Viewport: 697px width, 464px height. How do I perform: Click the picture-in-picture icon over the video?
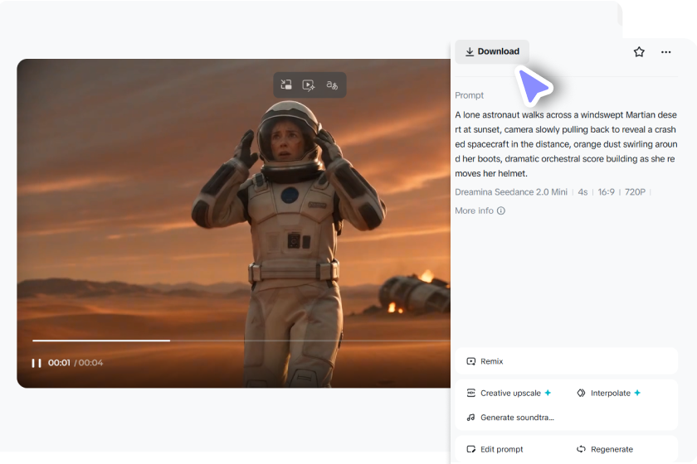point(286,85)
